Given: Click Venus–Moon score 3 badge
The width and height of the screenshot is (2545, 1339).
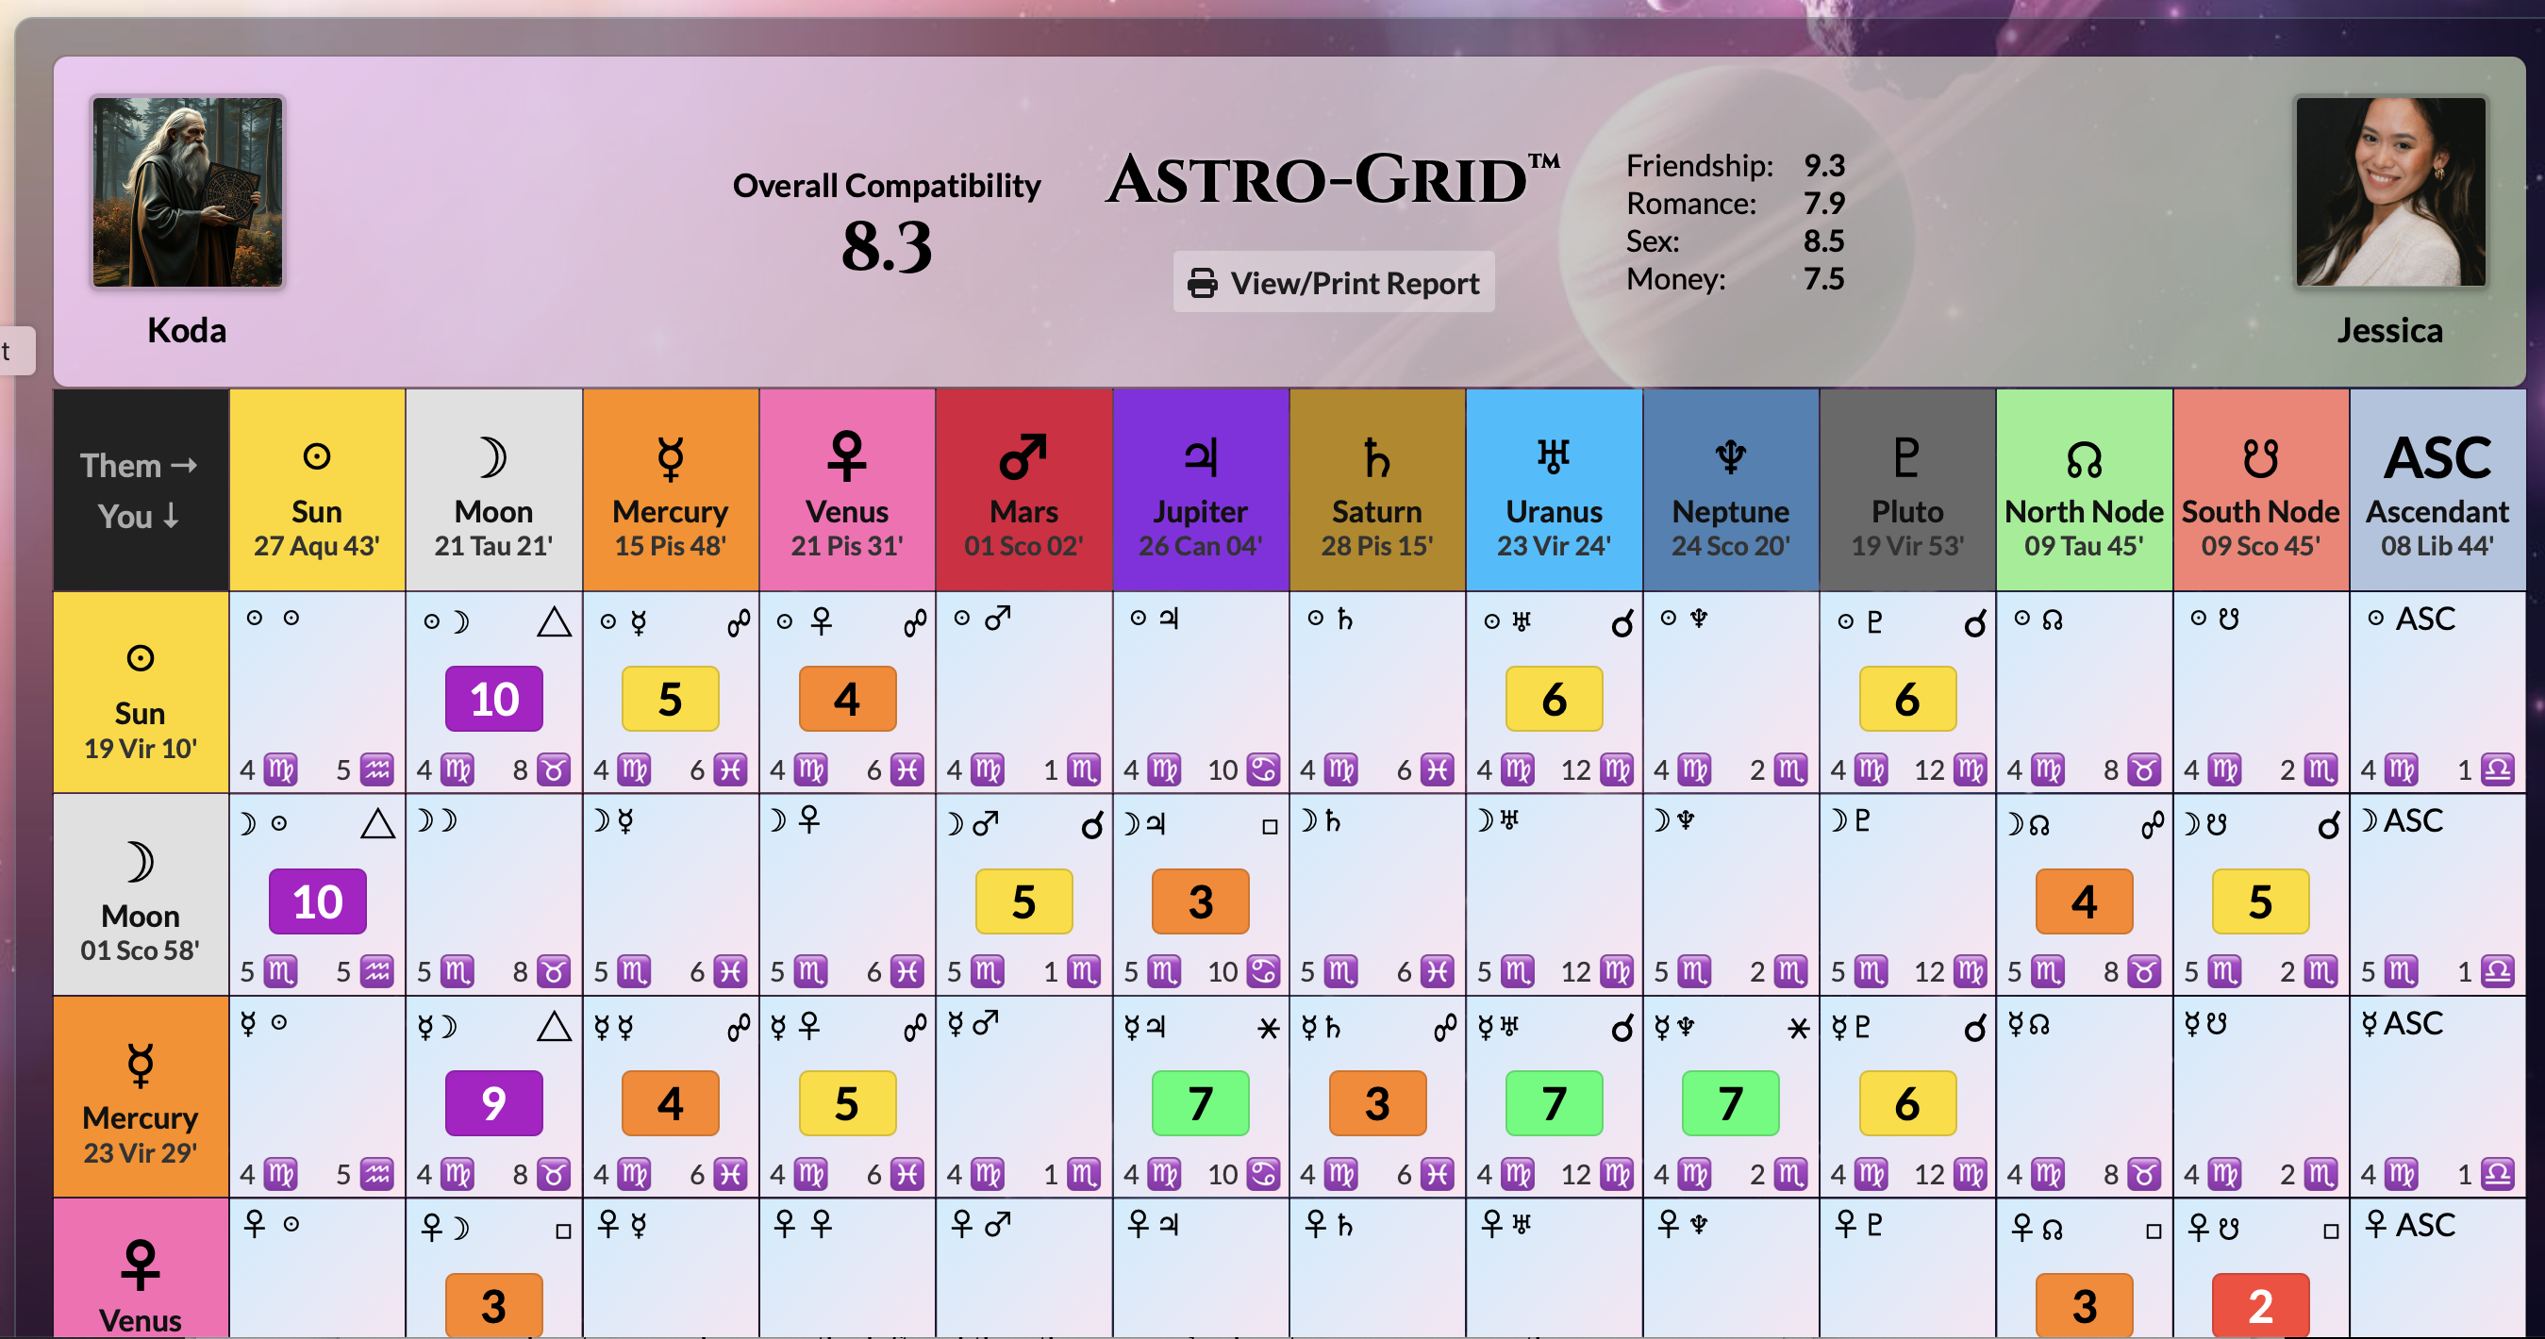Looking at the screenshot, I should point(494,1305).
